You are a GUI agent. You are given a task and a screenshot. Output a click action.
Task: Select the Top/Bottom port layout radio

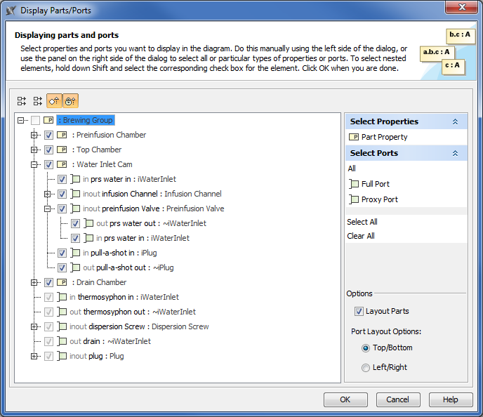(366, 348)
